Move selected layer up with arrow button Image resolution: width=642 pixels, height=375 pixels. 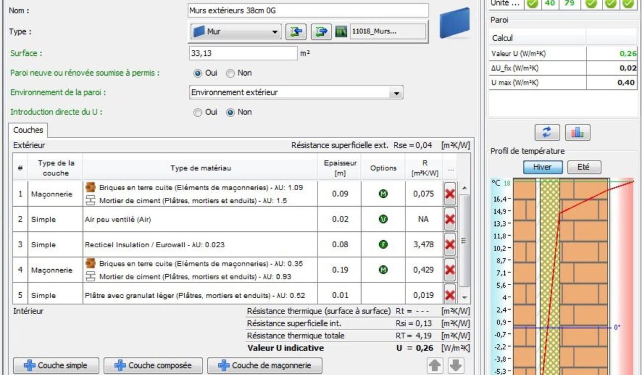coord(435,366)
